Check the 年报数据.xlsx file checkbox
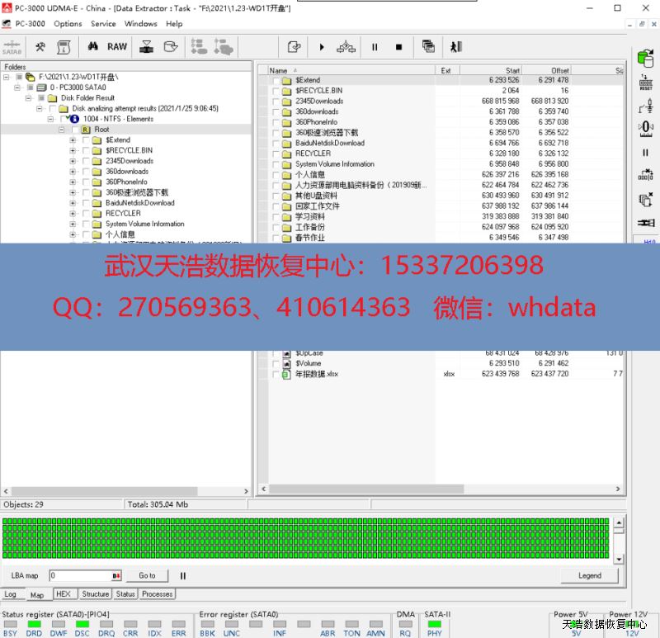 coord(275,375)
